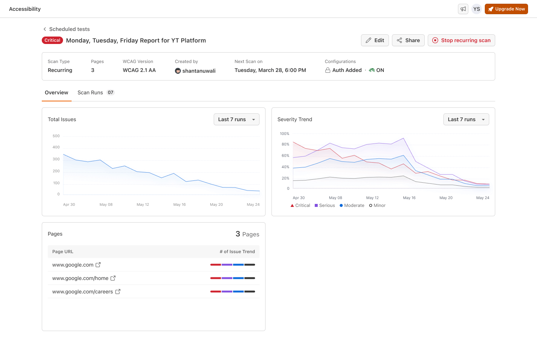Open external link icon for www.google.com/careers
This screenshot has width=537, height=340.
click(x=117, y=292)
